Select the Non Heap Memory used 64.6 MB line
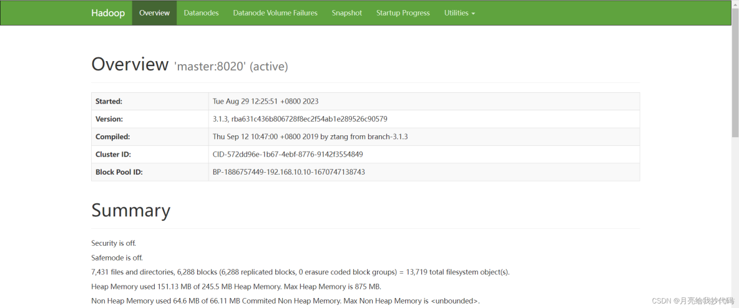The height and width of the screenshot is (308, 739). coord(286,301)
